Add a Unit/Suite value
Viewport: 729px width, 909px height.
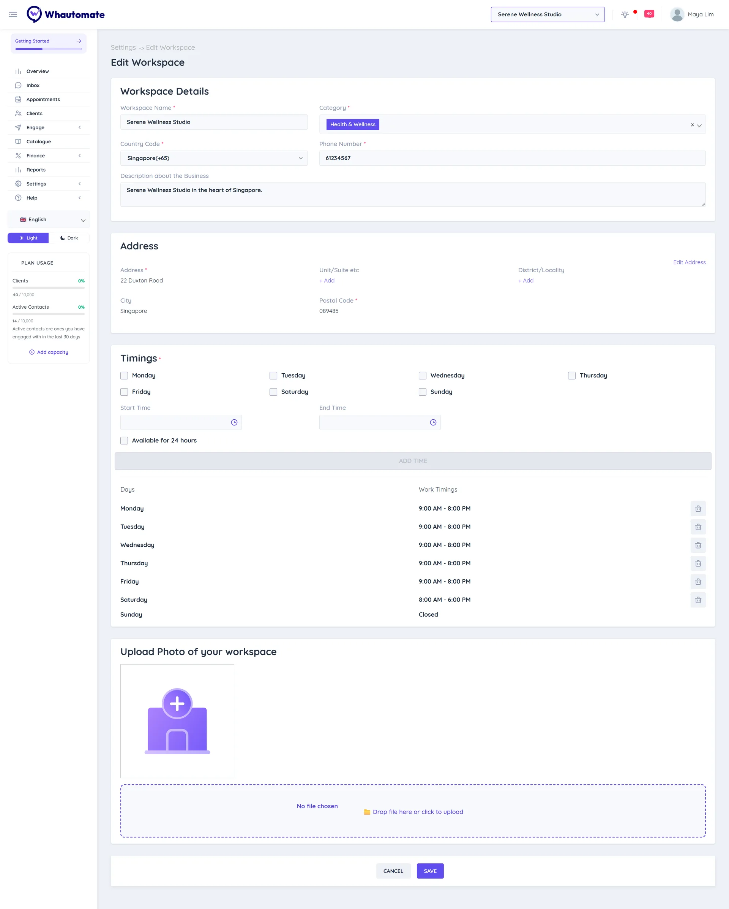[x=327, y=280]
